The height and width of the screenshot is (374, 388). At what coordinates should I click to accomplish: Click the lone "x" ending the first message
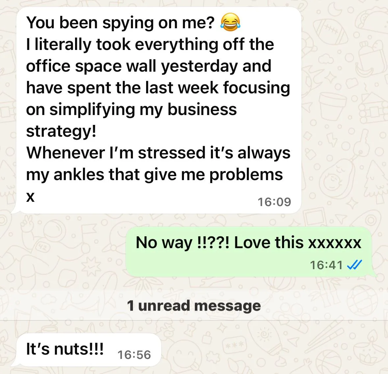tap(30, 197)
